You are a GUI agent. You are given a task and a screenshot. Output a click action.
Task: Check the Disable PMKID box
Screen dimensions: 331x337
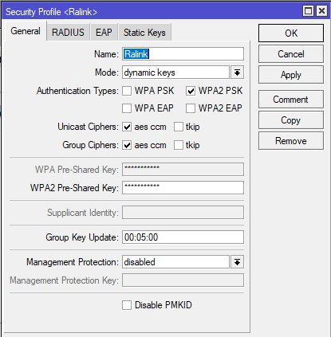click(x=127, y=305)
